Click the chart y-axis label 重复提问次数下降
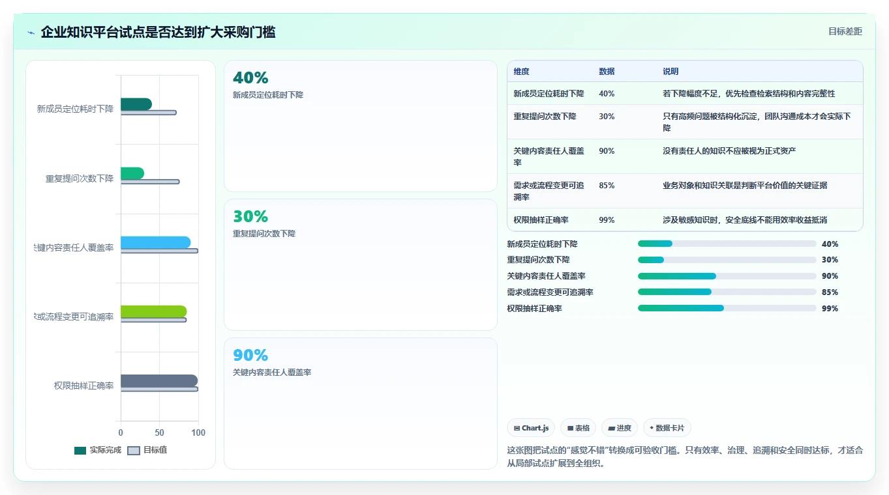This screenshot has width=889, height=495. pyautogui.click(x=80, y=178)
